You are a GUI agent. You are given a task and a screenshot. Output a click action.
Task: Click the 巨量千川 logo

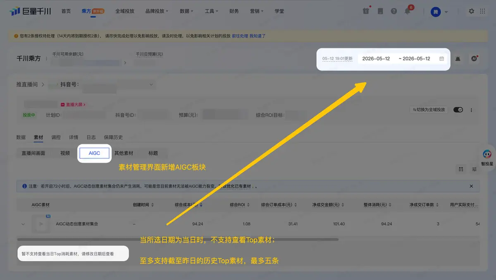(30, 11)
